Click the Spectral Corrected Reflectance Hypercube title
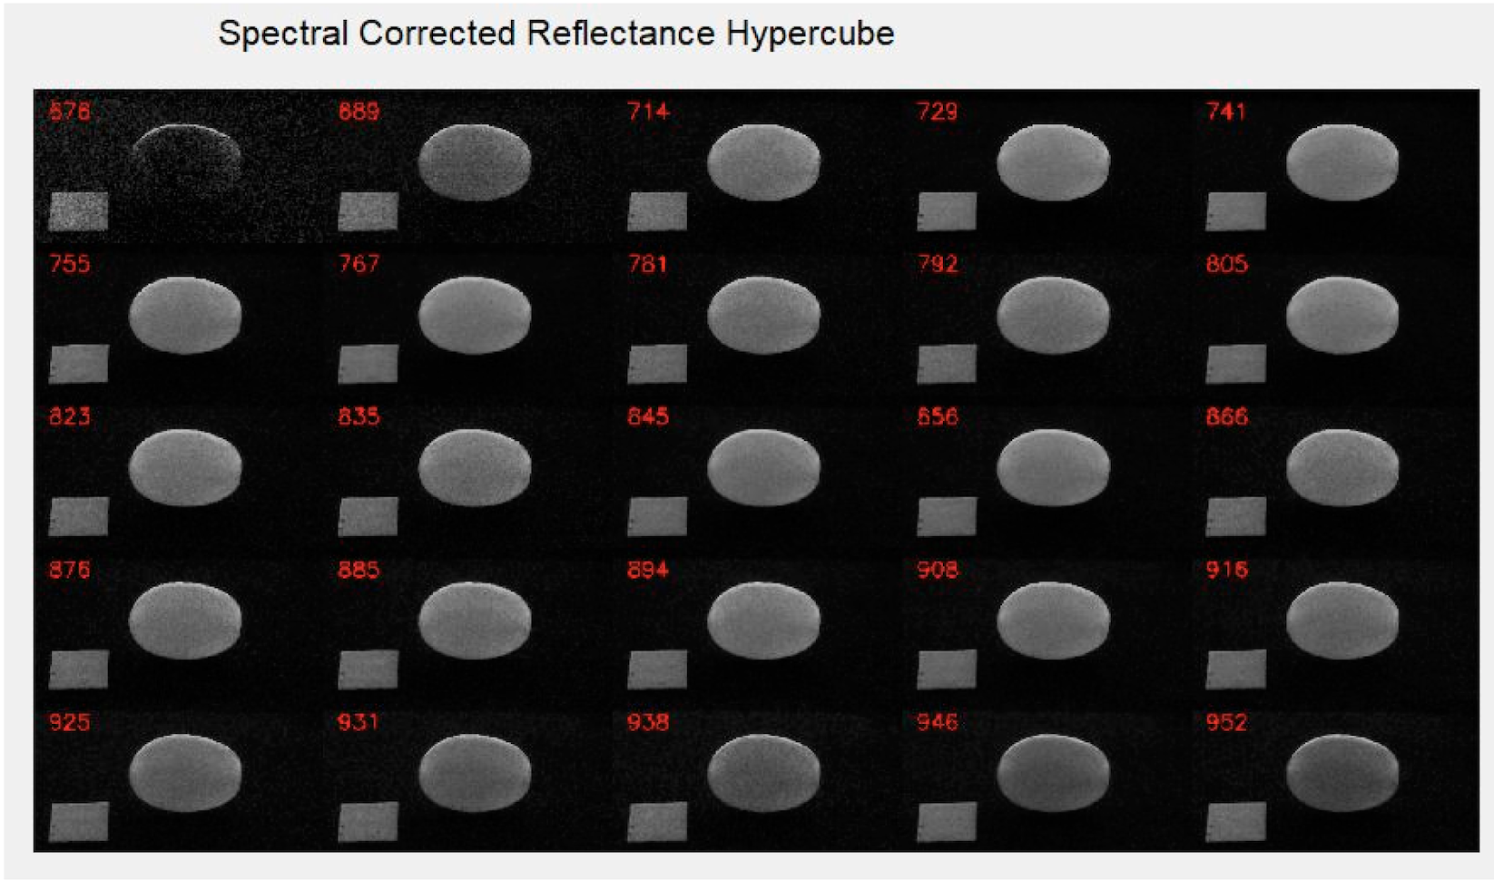 pyautogui.click(x=556, y=34)
